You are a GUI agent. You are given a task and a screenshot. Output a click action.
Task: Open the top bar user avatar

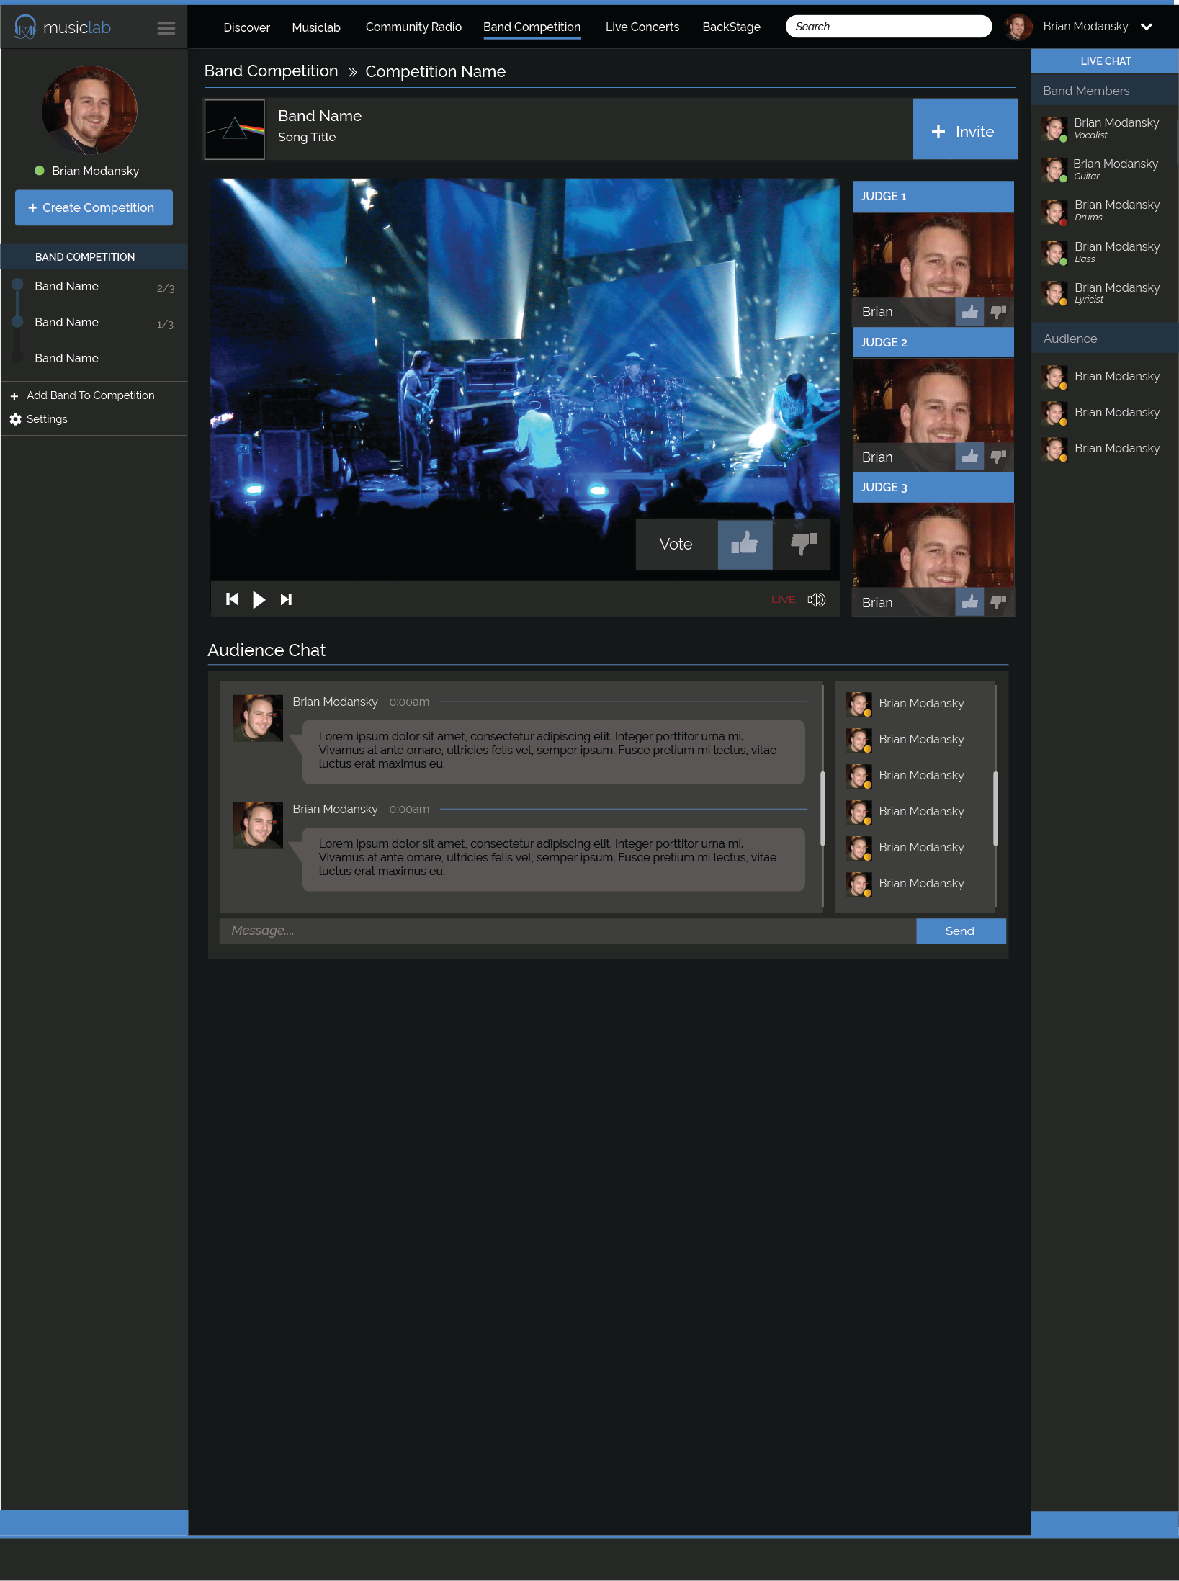coord(1018,27)
